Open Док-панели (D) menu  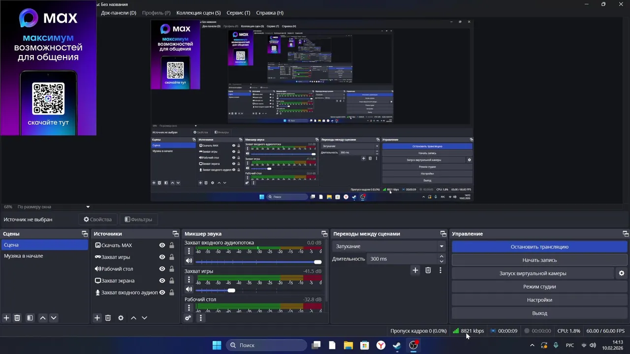tap(119, 13)
